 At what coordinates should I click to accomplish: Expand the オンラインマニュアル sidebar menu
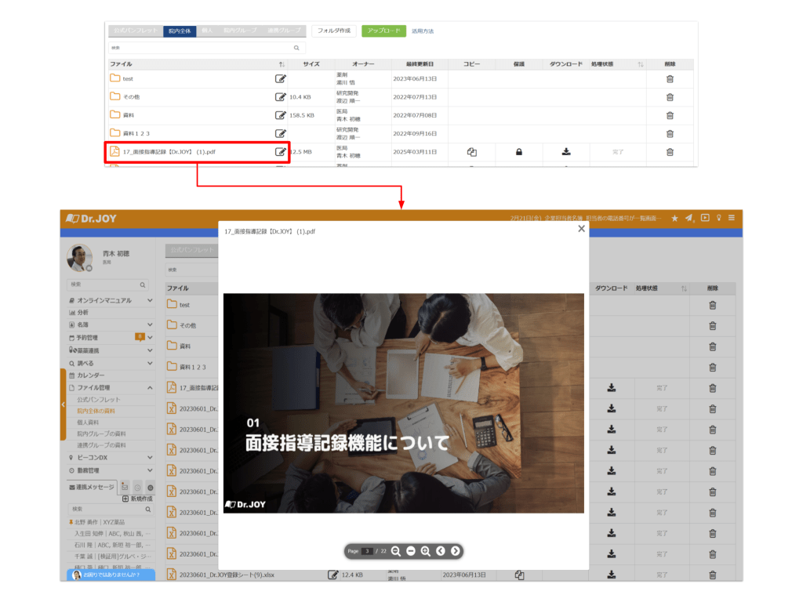coord(150,300)
